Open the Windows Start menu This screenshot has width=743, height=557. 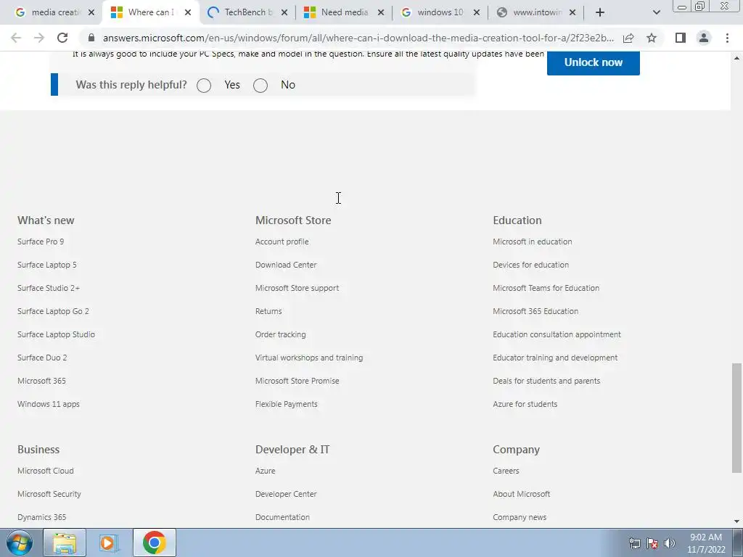19,542
